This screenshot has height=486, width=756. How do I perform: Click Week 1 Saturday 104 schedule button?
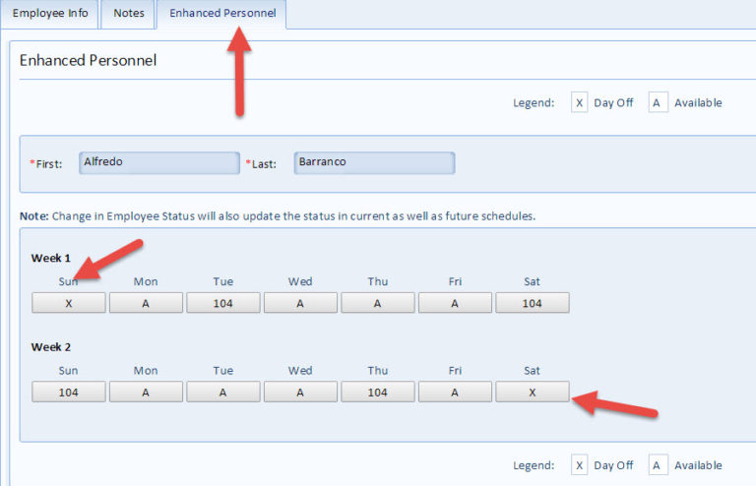(533, 304)
